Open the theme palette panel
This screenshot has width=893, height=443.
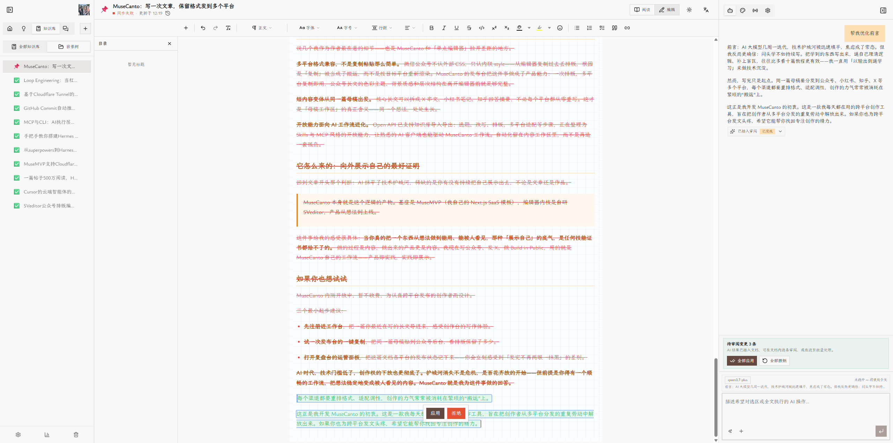[x=743, y=10]
